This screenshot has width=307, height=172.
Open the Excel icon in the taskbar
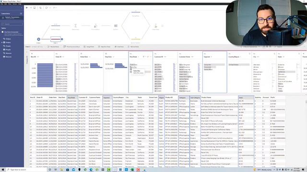pos(132,170)
